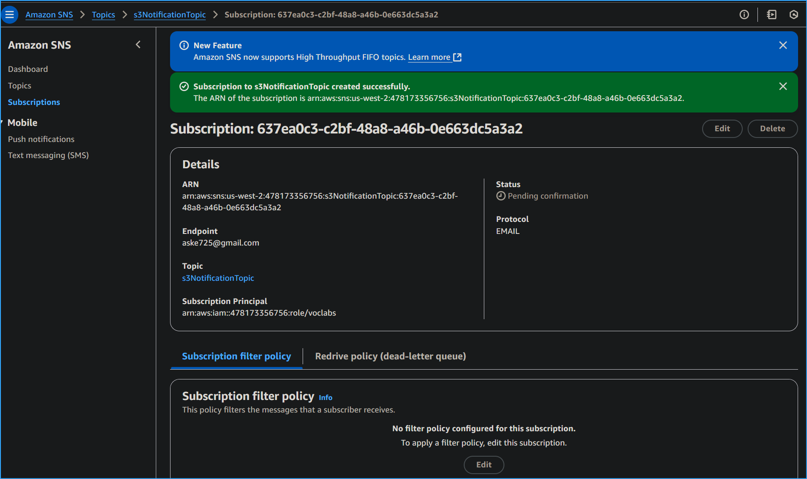This screenshot has height=479, width=807.
Task: Dismiss the New Feature banner
Action: (x=783, y=45)
